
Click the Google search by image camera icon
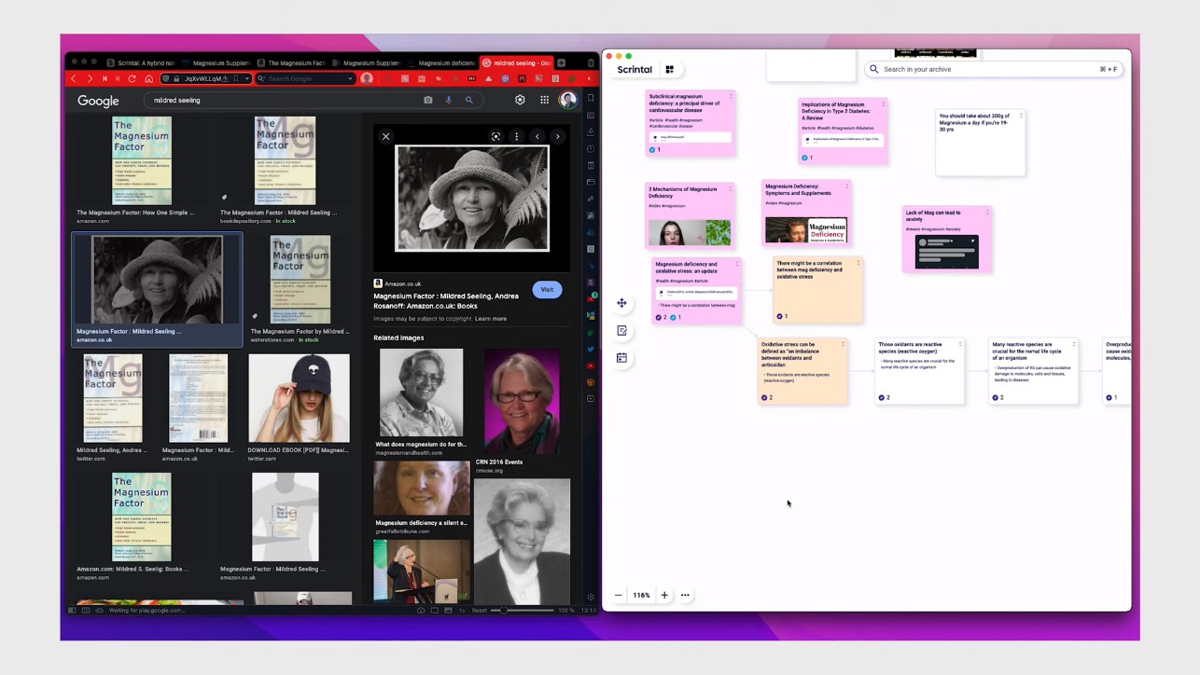click(x=428, y=100)
